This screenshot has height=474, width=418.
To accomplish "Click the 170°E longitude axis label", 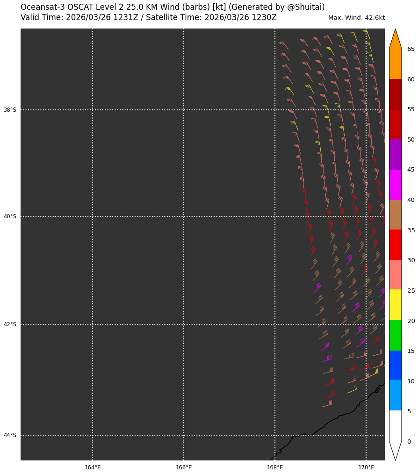I will click(x=366, y=467).
